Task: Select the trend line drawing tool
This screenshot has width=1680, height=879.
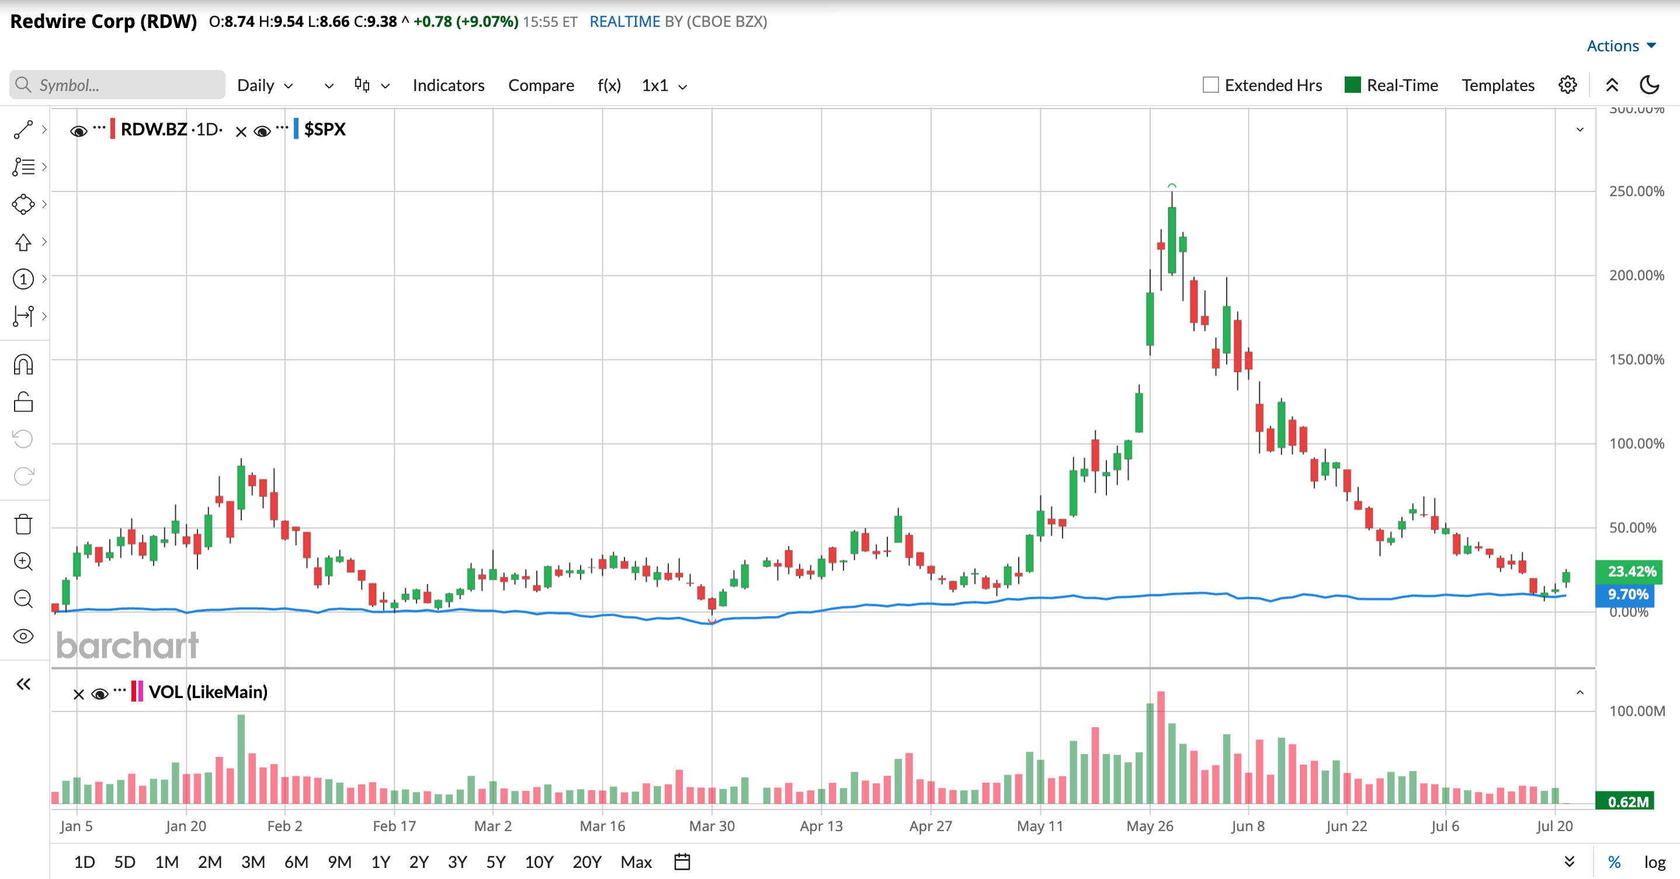Action: click(x=23, y=130)
